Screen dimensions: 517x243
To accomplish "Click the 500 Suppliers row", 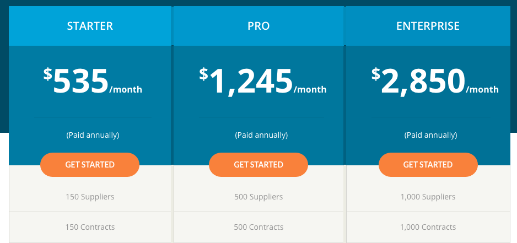I will (258, 197).
